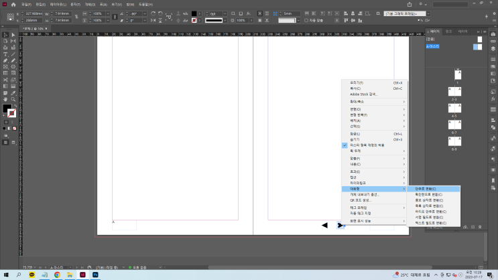
Task: Click the Home icon in top bar
Action: tap(13, 4)
